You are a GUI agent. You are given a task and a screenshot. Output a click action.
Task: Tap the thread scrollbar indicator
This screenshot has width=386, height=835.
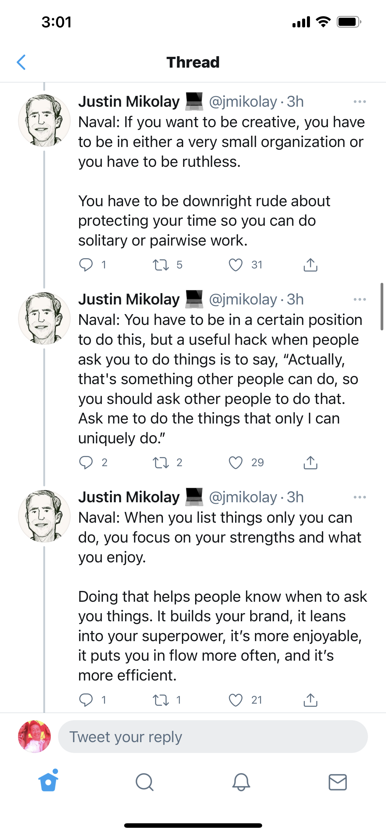pyautogui.click(x=382, y=306)
